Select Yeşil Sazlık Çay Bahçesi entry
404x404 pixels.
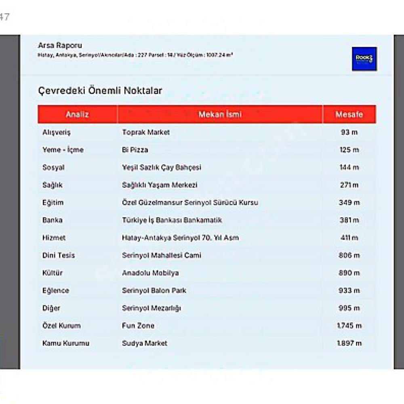(162, 168)
